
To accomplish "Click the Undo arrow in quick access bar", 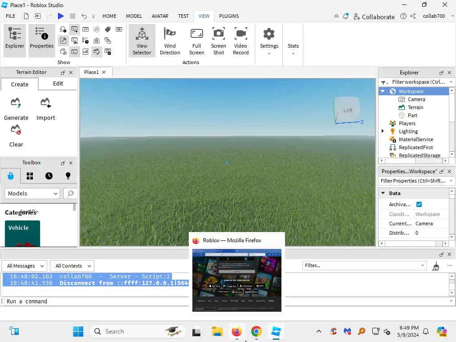I will tap(84, 16).
